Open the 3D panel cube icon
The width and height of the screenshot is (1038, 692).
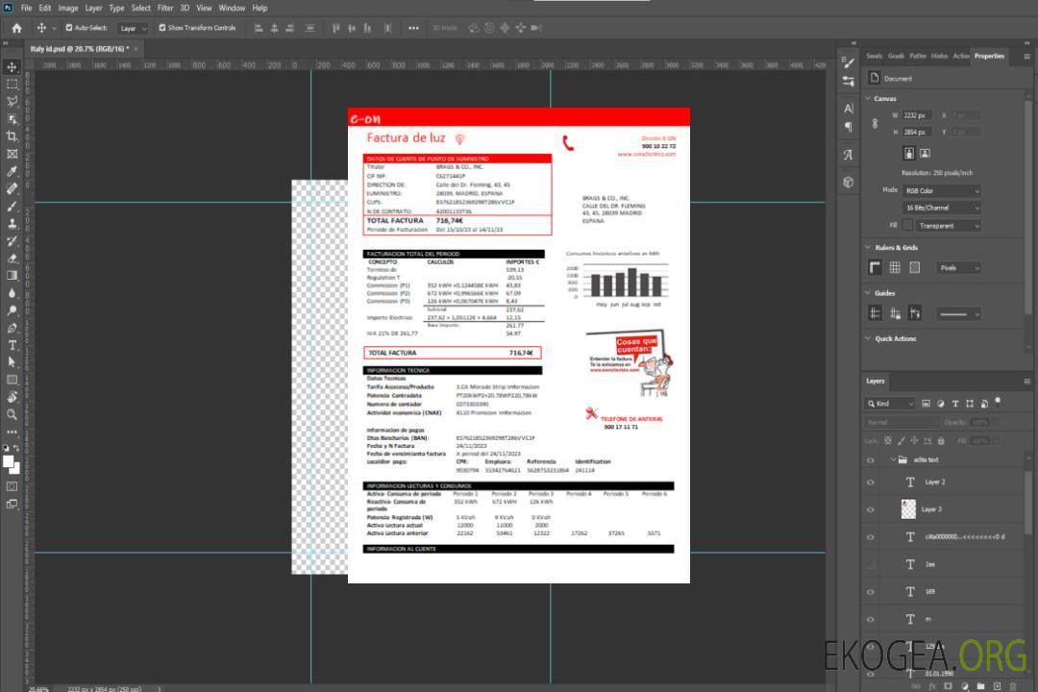(x=849, y=182)
